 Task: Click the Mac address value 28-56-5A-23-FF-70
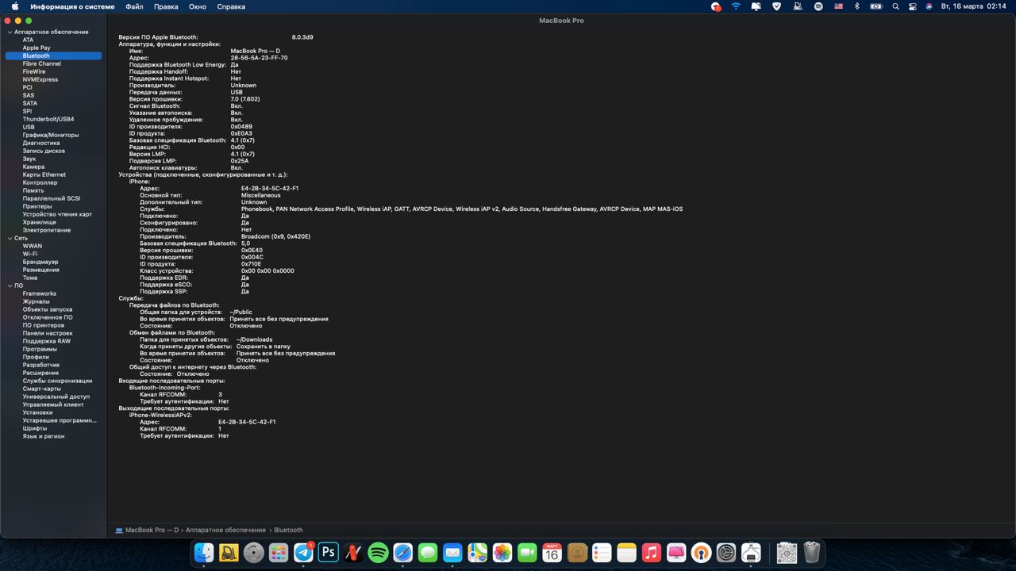click(x=259, y=58)
